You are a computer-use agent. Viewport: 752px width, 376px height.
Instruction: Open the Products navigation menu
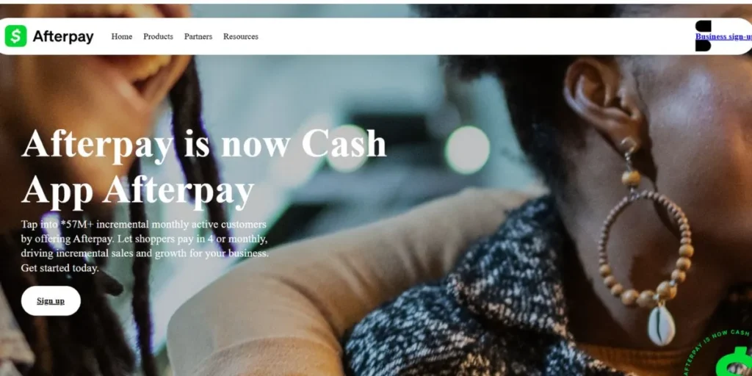click(159, 37)
